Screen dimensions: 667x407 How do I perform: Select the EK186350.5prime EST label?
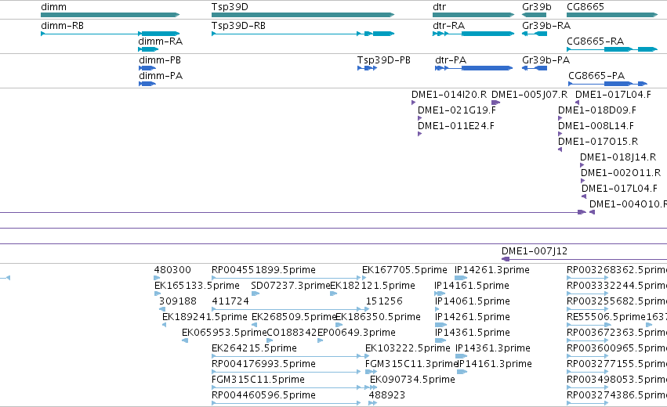pyautogui.click(x=378, y=317)
